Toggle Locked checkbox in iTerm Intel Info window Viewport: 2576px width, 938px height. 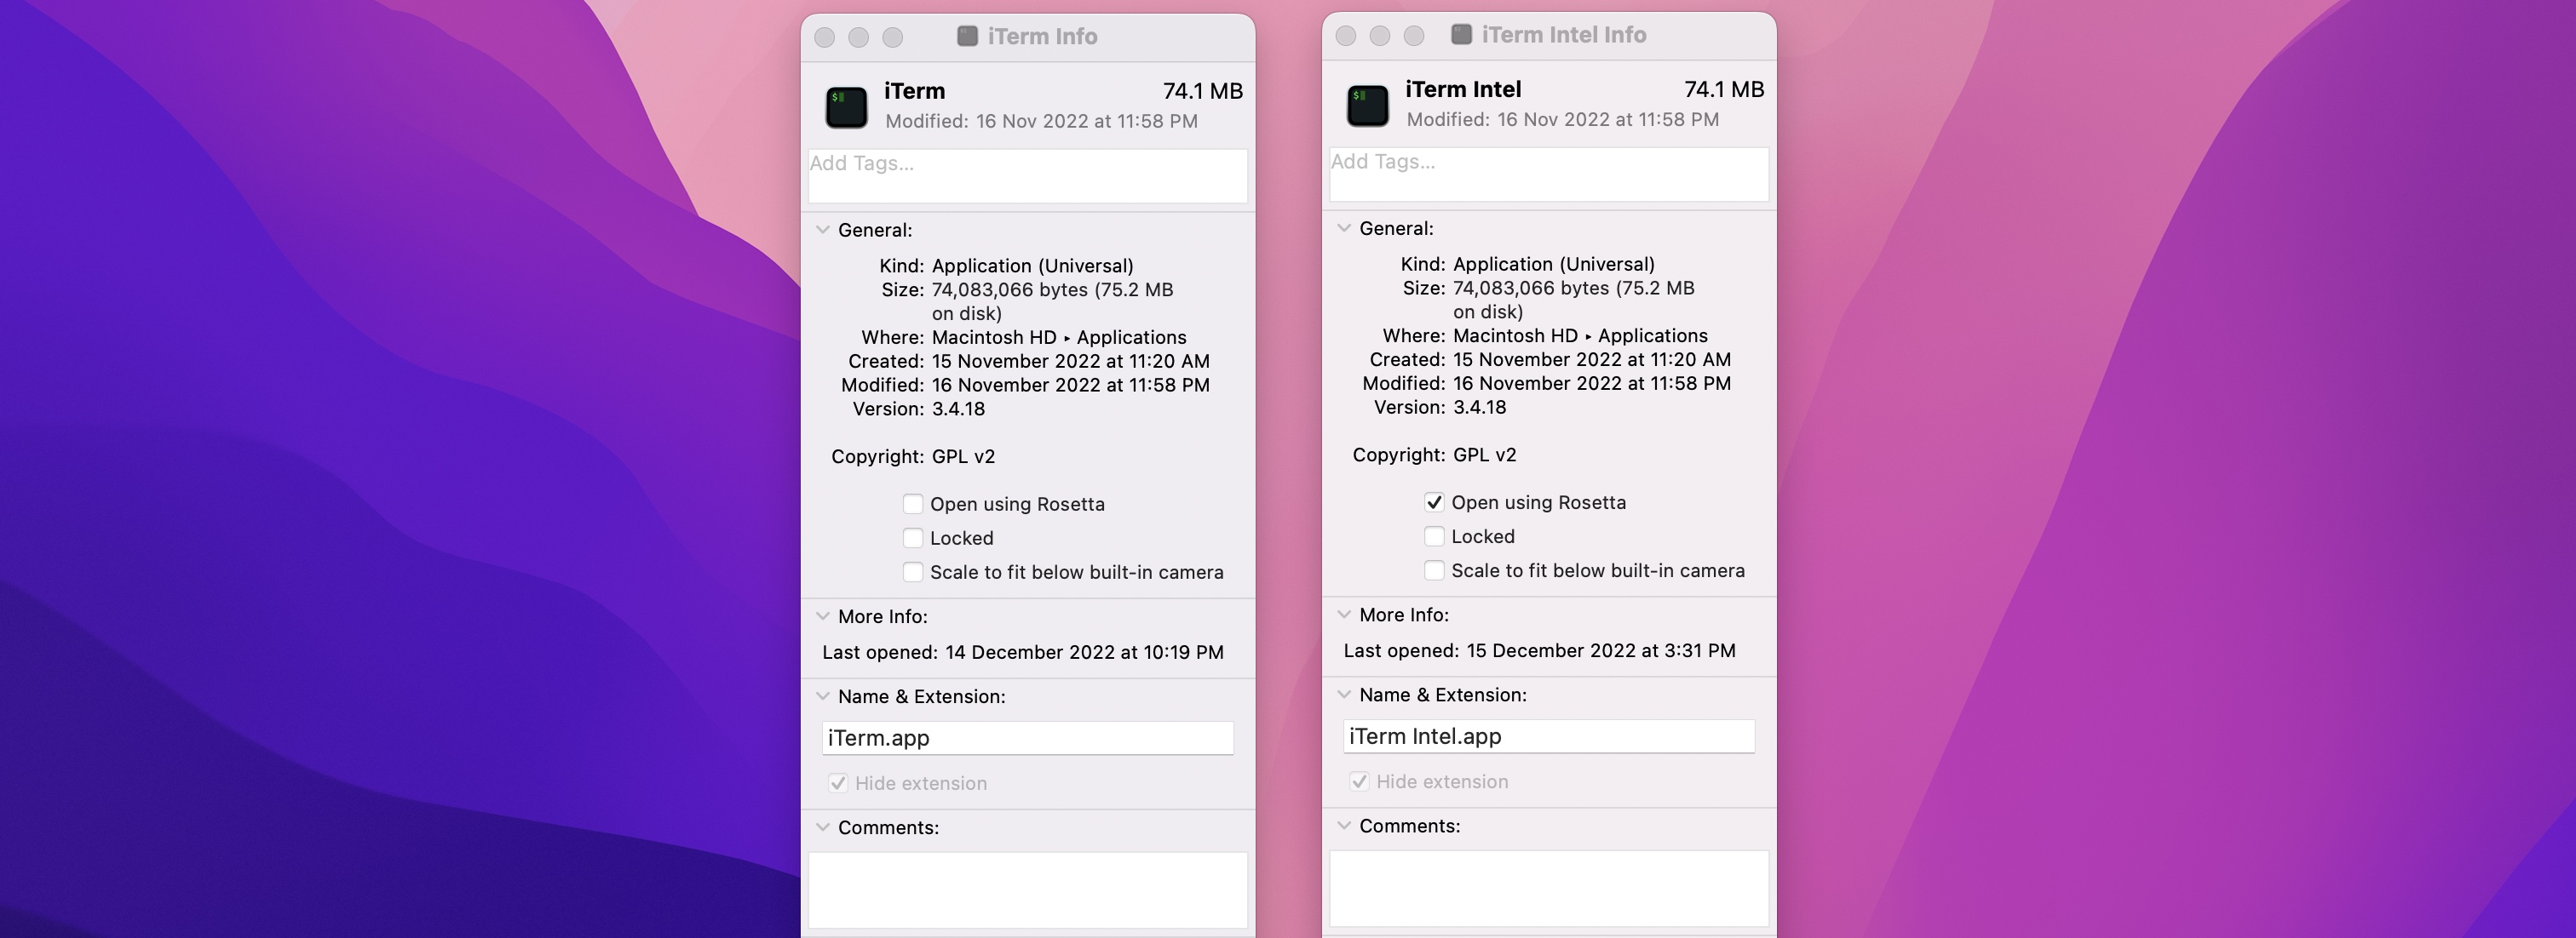coord(1434,535)
